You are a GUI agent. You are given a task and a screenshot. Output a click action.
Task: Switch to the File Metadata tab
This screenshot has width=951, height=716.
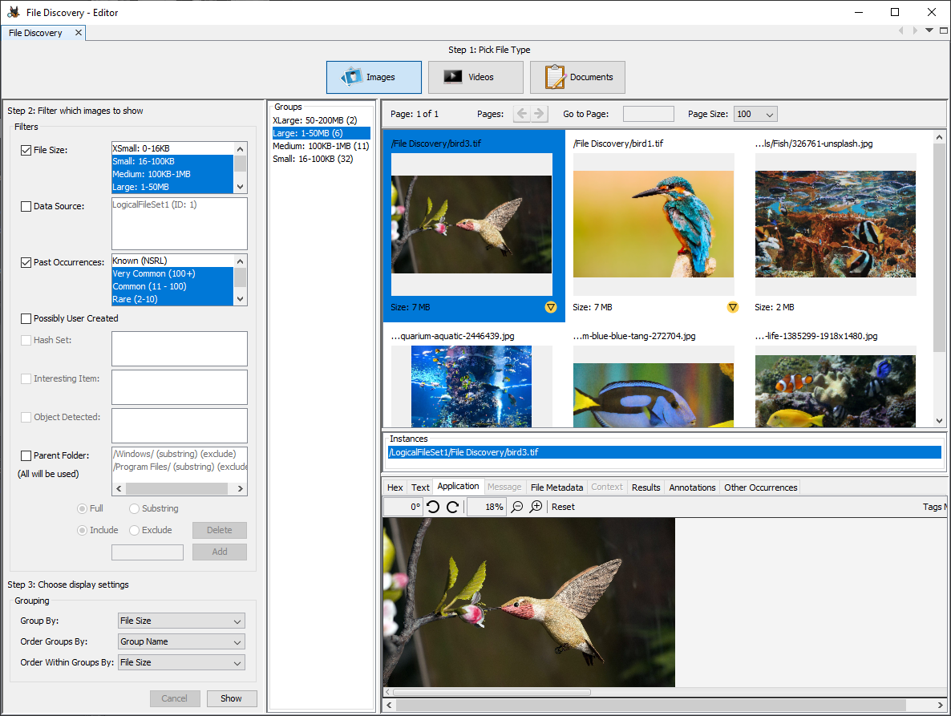pos(556,487)
